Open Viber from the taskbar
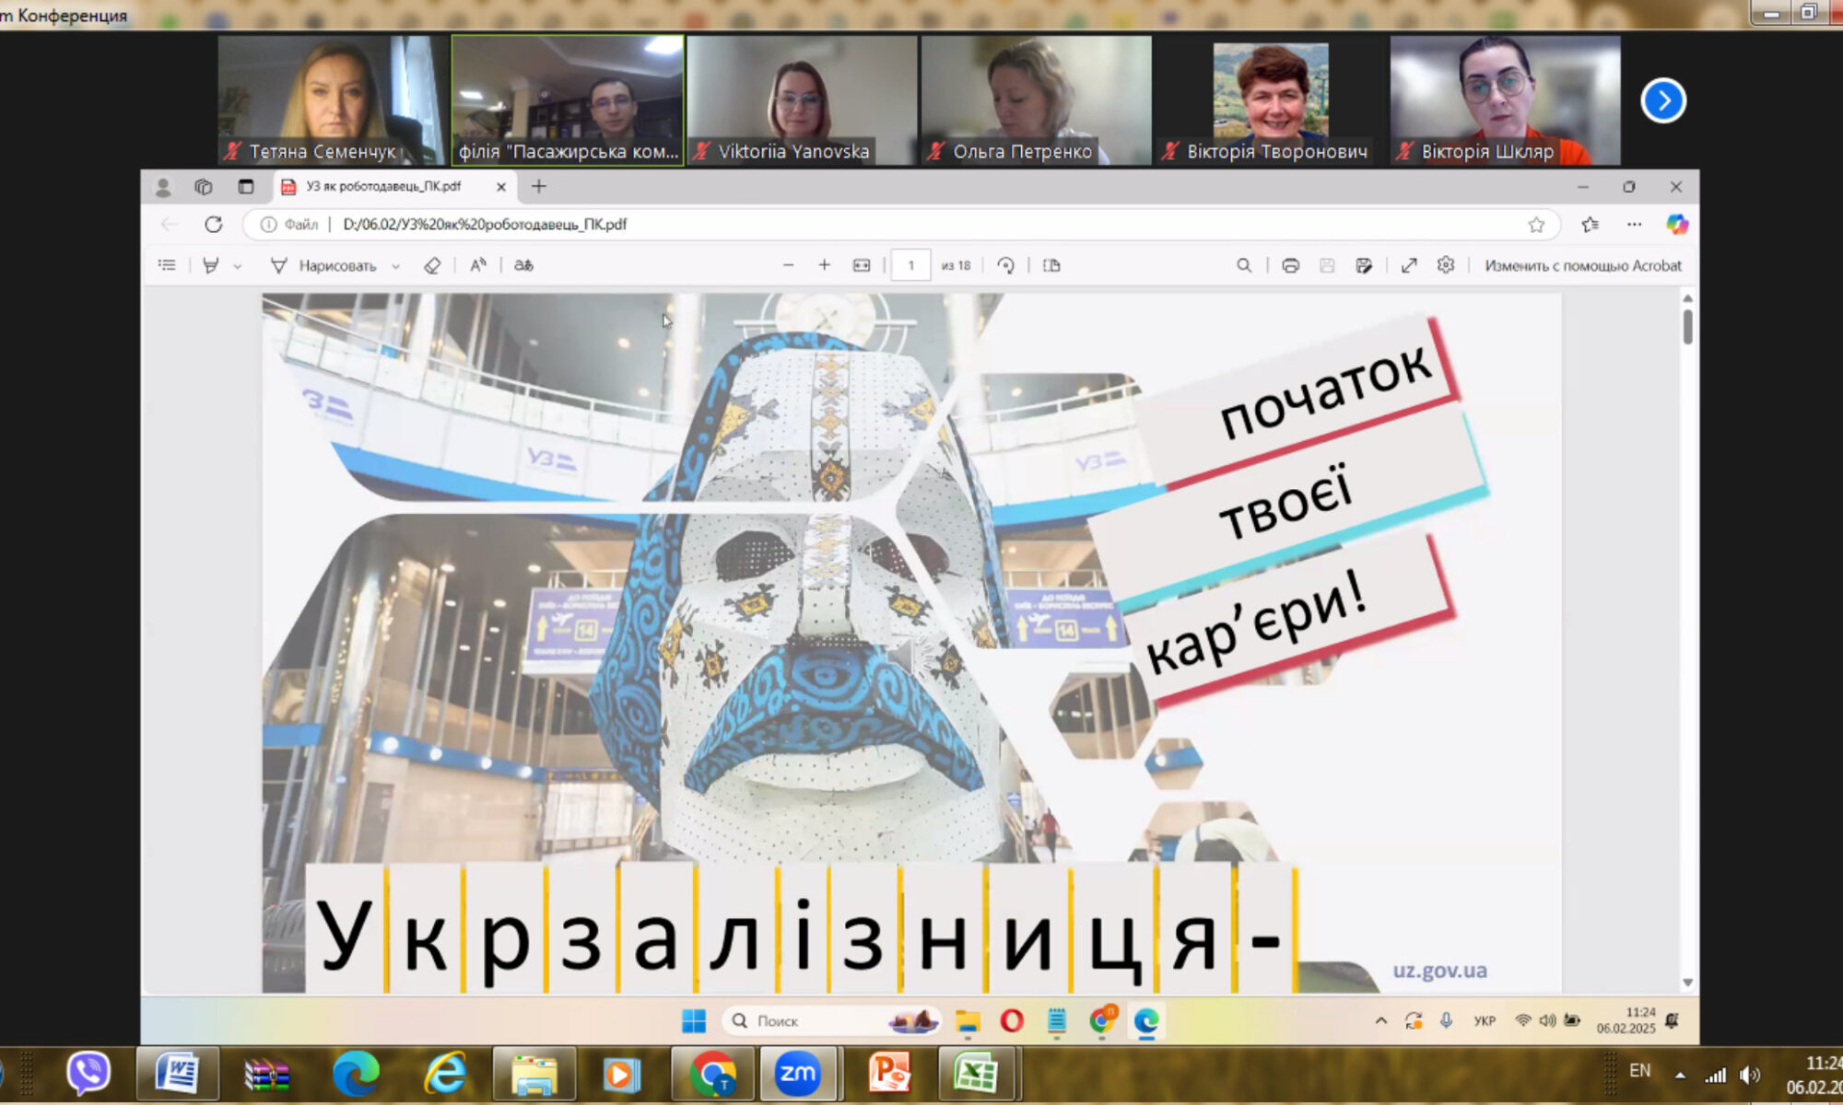 click(88, 1073)
